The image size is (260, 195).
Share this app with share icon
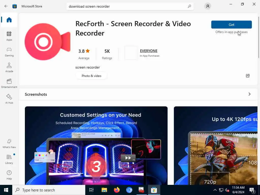248,76
